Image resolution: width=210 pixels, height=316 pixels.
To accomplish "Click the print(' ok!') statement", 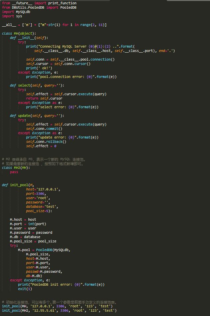I will coord(39,68).
